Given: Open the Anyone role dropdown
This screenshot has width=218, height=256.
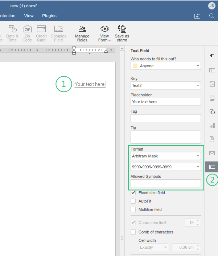Looking at the screenshot, I should (165, 66).
